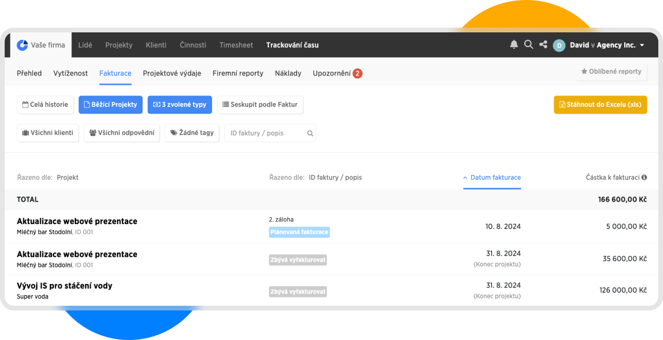This screenshot has width=663, height=340.
Task: Expand the Agency Inc. account dropdown arrow
Action: point(642,45)
